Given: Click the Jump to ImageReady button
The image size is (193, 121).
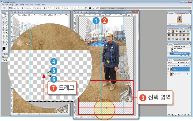Looking at the screenshot, I should [5, 60].
